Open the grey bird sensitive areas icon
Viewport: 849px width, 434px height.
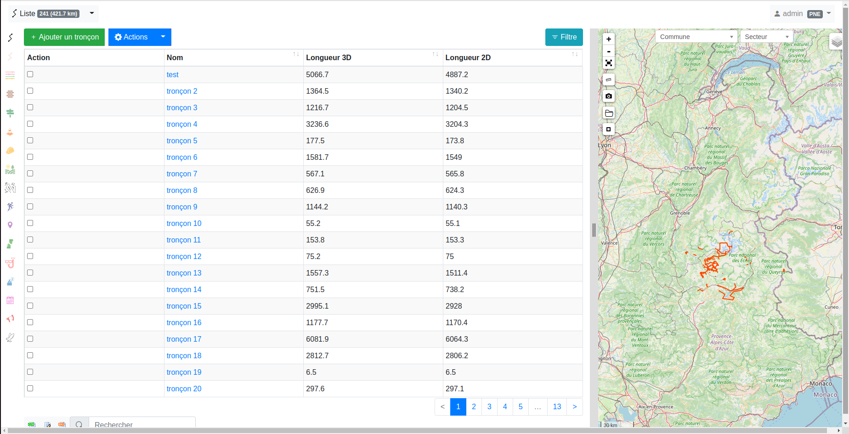pos(10,338)
